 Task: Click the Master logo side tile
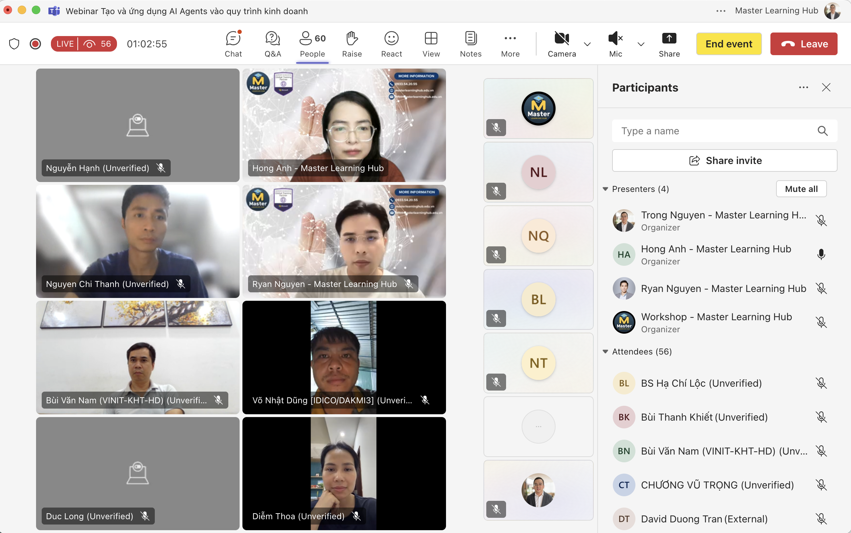[538, 109]
